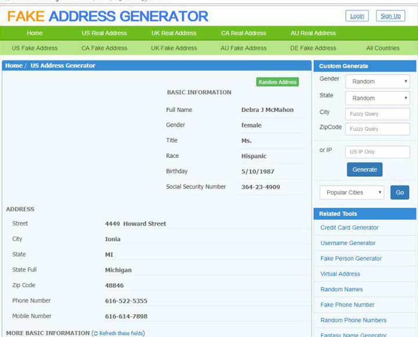Open DE Fake Address tab
The height and width of the screenshot is (337, 418).
point(313,48)
